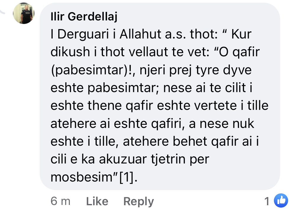The height and width of the screenshot is (215, 289).
Task: Select the line starting "eshte thene qafir"
Action: pos(159,106)
